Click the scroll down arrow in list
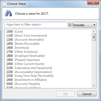The image size is (101, 101). click(x=94, y=86)
